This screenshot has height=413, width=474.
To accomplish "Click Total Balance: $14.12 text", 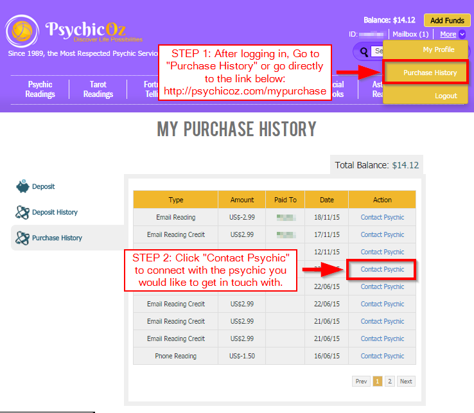I will click(376, 165).
